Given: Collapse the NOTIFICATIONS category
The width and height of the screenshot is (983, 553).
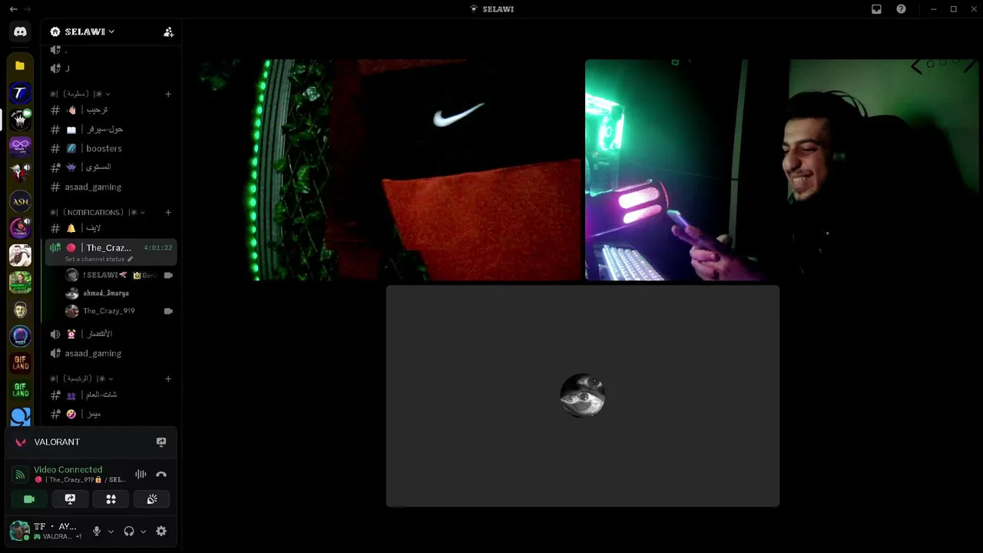Looking at the screenshot, I should pyautogui.click(x=97, y=212).
